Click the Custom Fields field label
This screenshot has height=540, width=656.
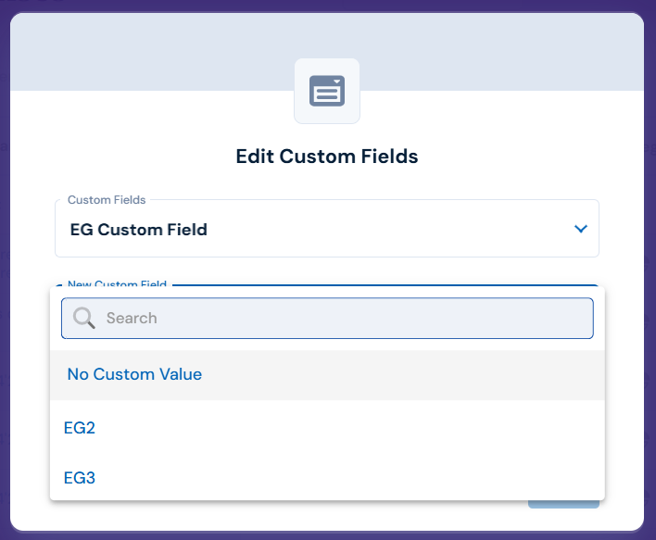click(107, 200)
